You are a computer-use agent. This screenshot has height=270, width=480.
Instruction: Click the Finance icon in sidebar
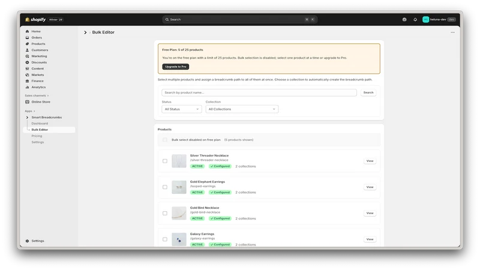pos(27,81)
